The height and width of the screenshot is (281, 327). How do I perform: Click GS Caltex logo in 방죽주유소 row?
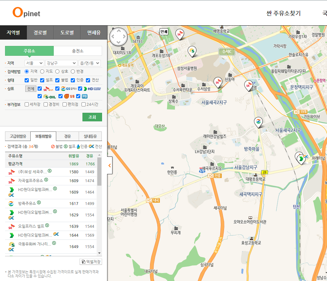point(11,203)
